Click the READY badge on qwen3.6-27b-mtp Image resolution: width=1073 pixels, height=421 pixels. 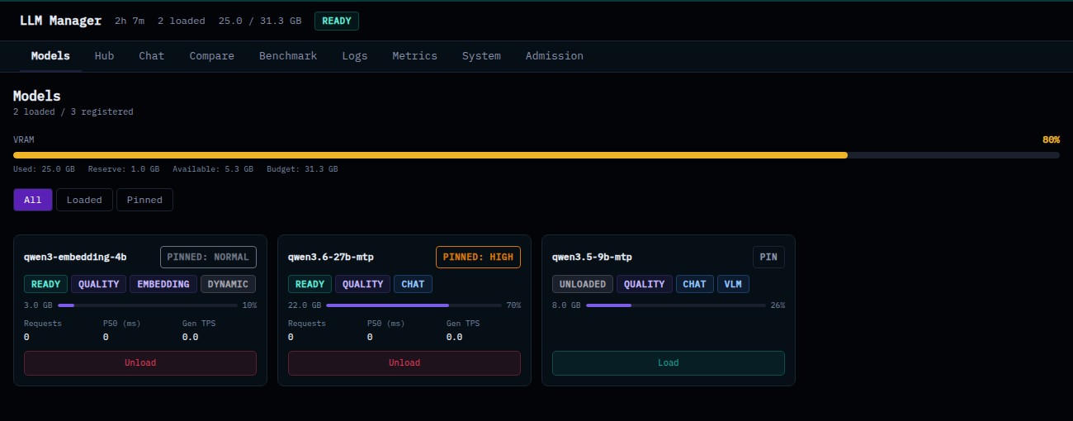pyautogui.click(x=310, y=284)
